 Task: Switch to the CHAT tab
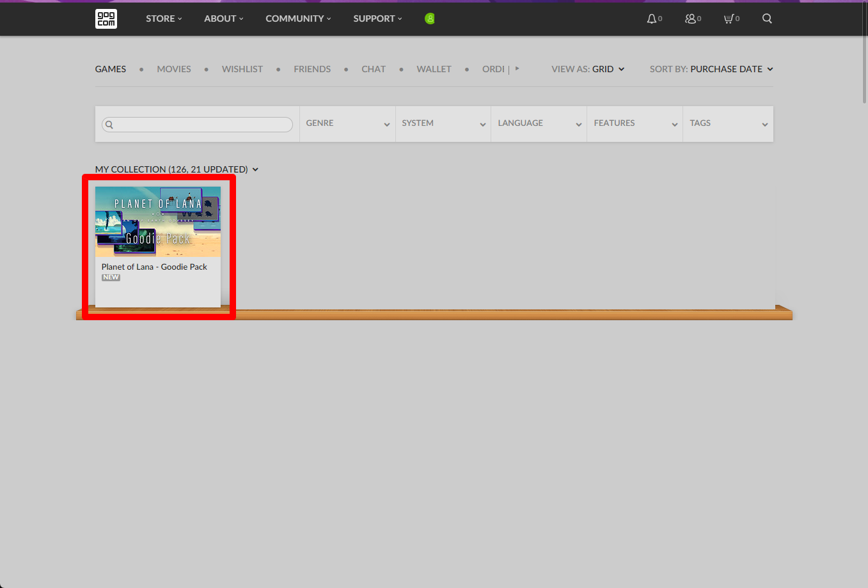click(374, 69)
